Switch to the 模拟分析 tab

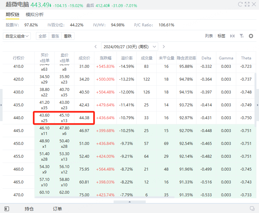click(x=35, y=14)
